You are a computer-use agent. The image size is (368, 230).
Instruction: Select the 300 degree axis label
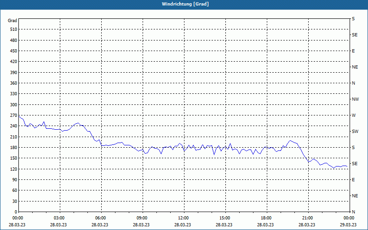(x=14, y=105)
